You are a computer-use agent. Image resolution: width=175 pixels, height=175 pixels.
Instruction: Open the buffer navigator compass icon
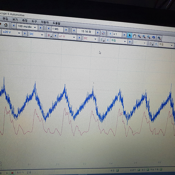[103, 33]
